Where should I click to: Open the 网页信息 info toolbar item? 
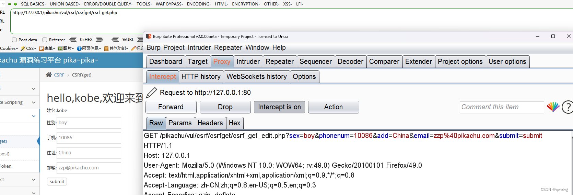89,48
